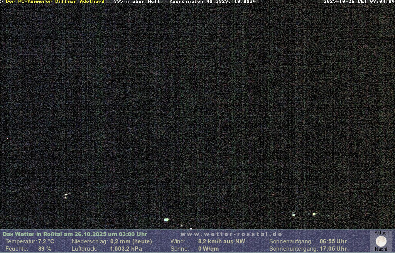Click the bright green light at bottom center
Image resolution: width=395 pixels, height=253 pixels.
click(x=166, y=219)
